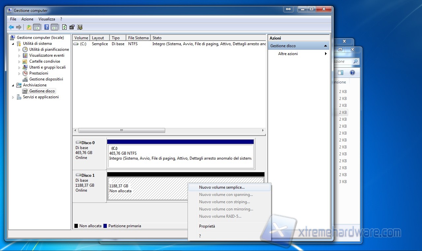422x251 pixels.
Task: Open Gestione dispositivi in the tree
Action: [x=46, y=79]
